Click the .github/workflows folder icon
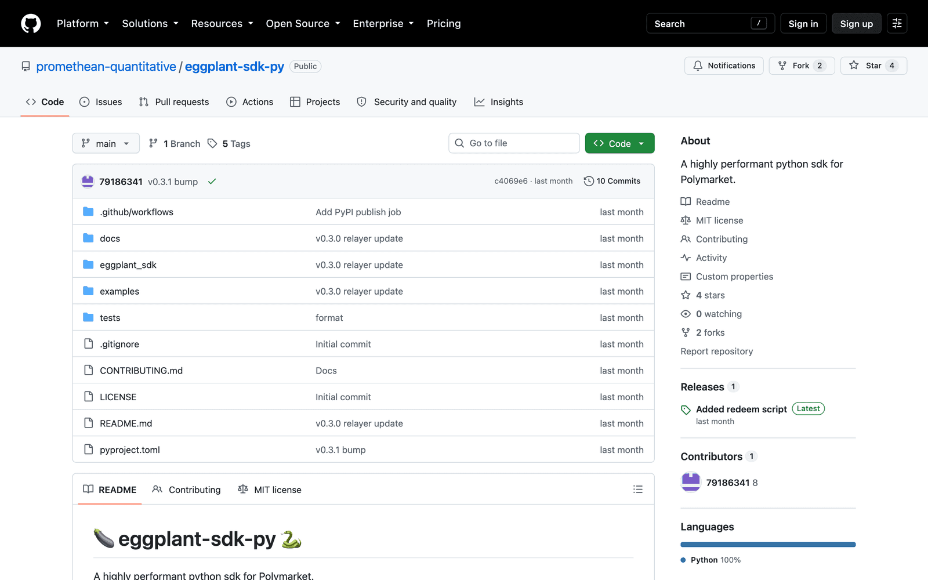928x580 pixels. [x=88, y=212]
